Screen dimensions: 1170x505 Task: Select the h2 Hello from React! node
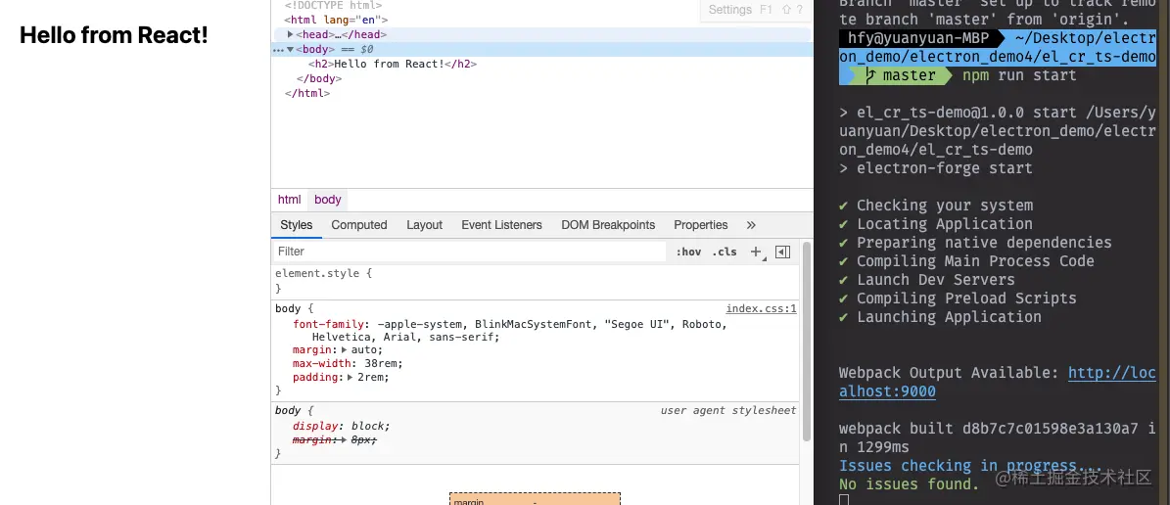(393, 65)
